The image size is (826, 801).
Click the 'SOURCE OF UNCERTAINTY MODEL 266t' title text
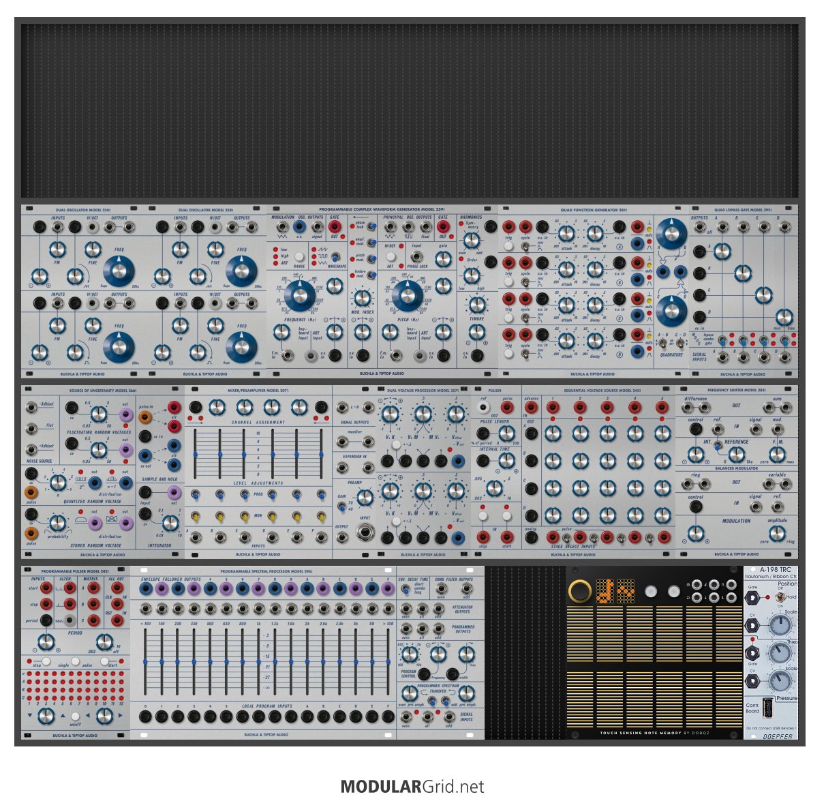[103, 391]
